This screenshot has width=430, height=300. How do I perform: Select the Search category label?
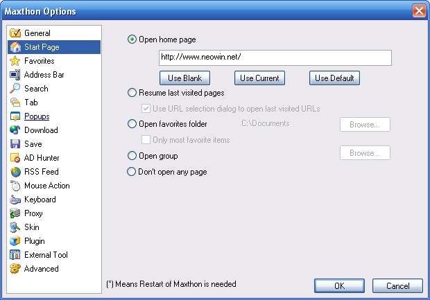[x=36, y=89]
